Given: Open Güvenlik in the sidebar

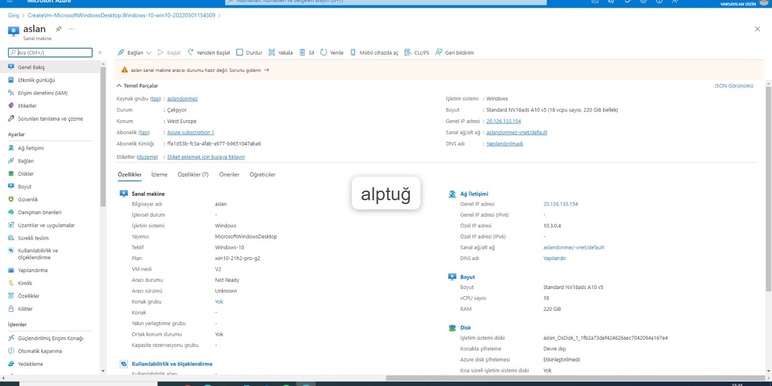Looking at the screenshot, I should tap(28, 199).
